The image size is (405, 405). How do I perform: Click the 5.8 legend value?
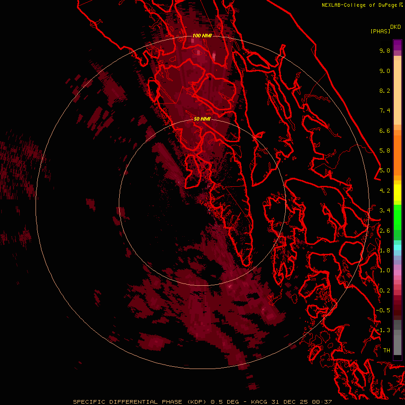tap(385, 151)
